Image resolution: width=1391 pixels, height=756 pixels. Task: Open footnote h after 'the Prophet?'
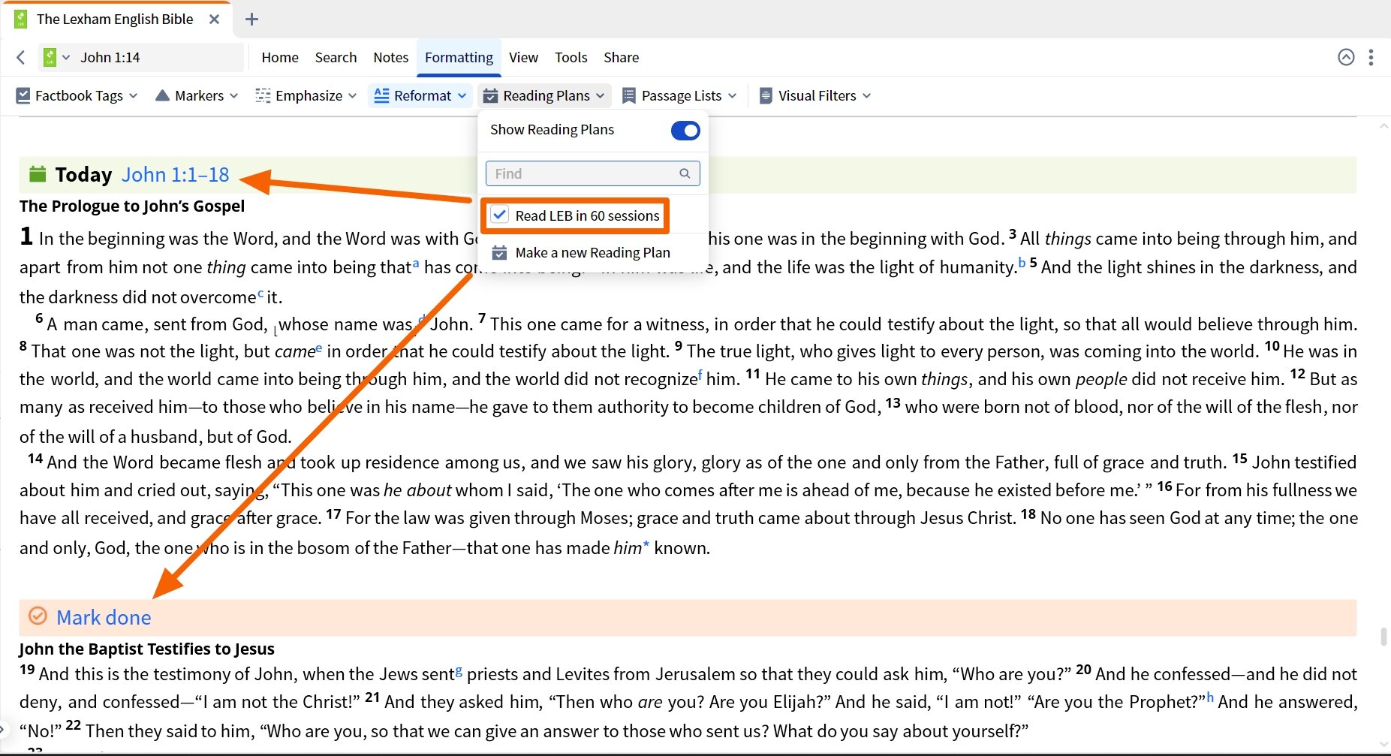(1210, 697)
